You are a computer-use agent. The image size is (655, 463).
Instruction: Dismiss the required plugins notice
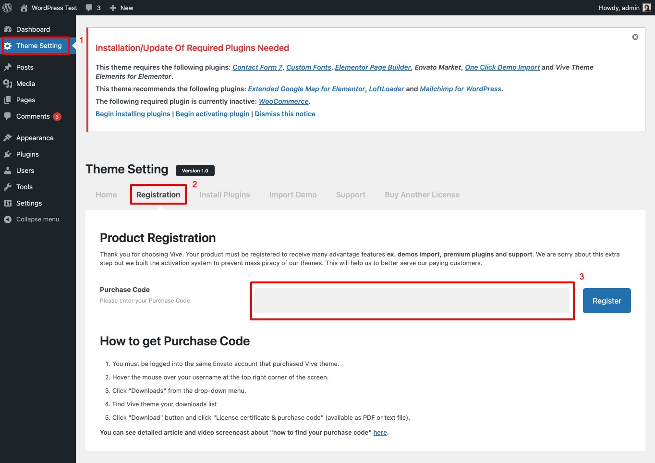pyautogui.click(x=635, y=37)
